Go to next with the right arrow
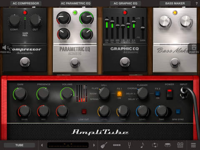The width and height of the screenshot is (200, 150). 94,145
